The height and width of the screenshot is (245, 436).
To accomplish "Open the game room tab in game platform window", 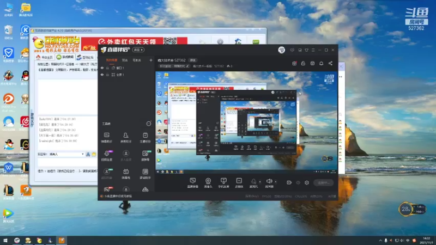I will tap(65, 57).
